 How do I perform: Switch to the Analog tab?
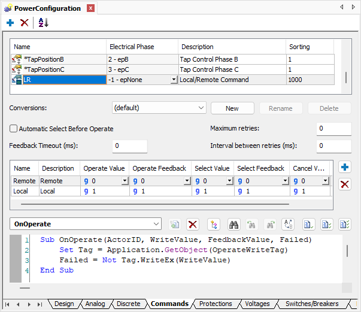95,304
